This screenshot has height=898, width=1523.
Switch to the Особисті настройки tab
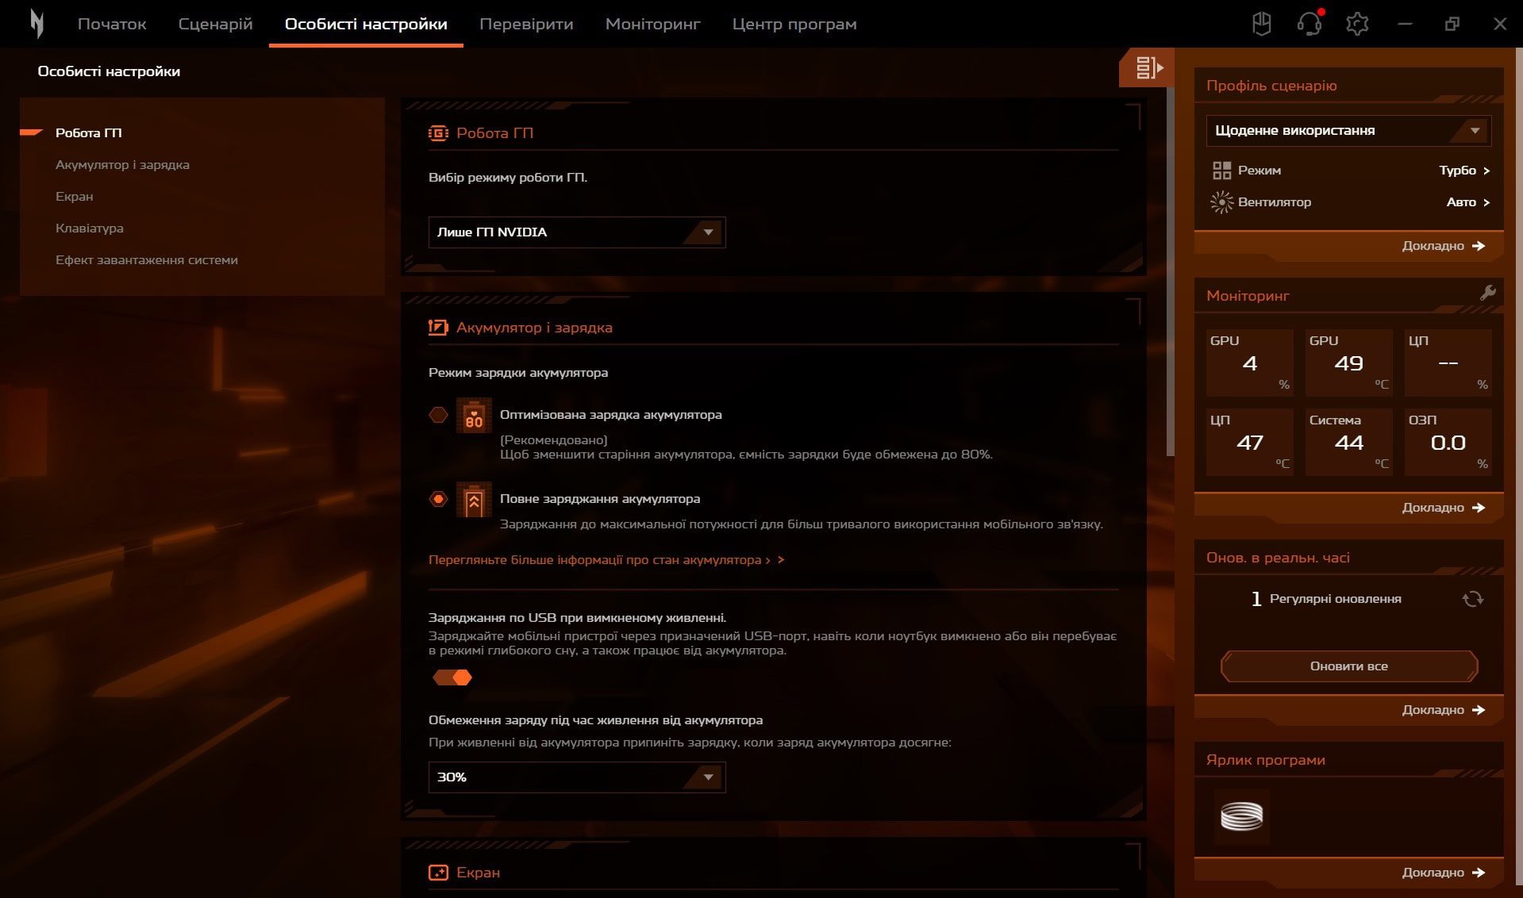pyautogui.click(x=366, y=24)
